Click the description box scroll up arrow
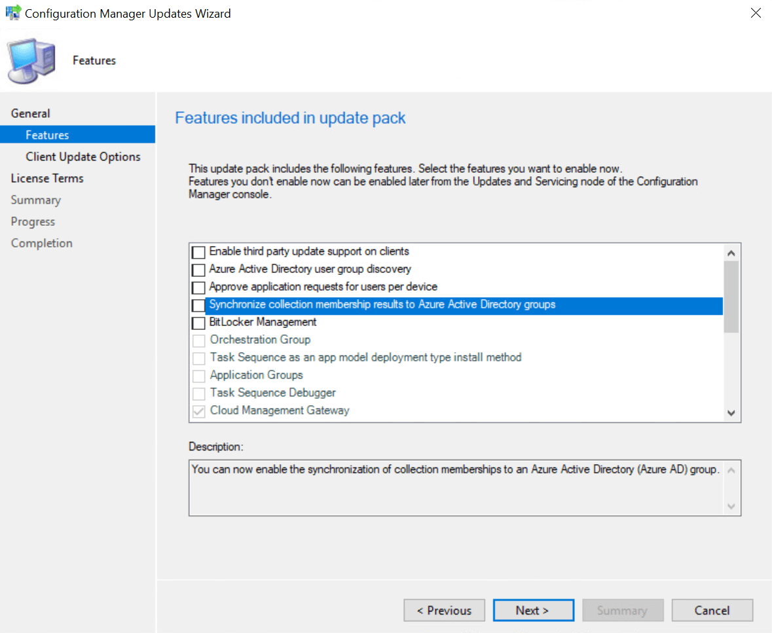 (x=731, y=471)
